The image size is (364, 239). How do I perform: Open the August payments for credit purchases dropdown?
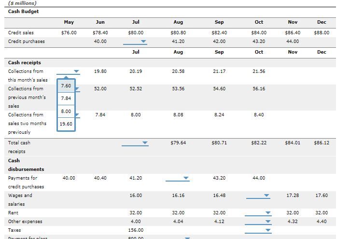178,178
